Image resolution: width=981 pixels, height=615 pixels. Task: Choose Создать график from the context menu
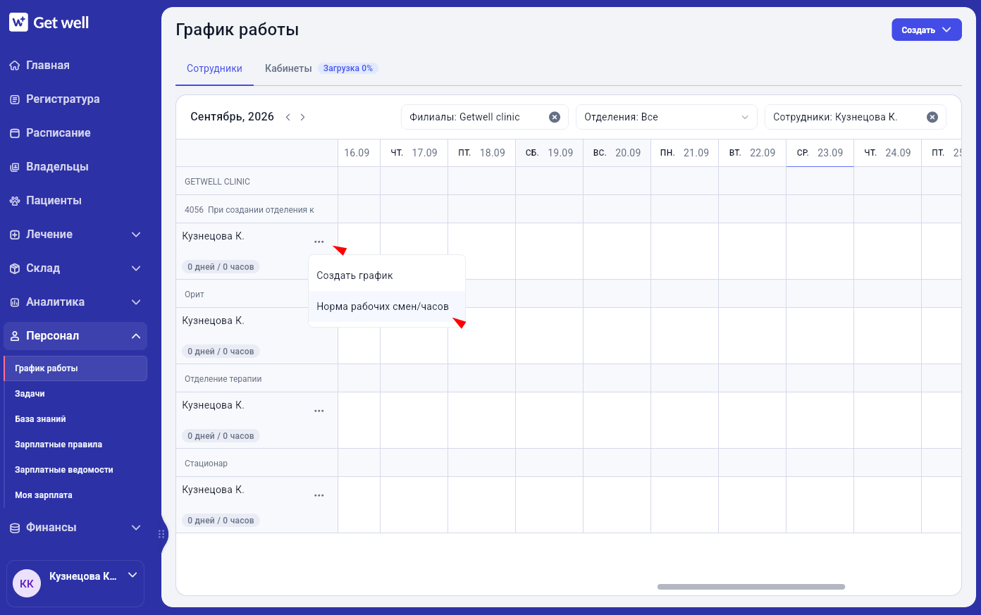click(x=387, y=275)
